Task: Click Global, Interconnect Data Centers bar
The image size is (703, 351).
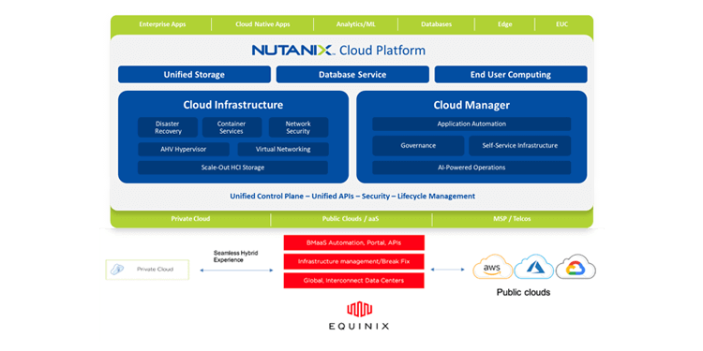Action: point(353,280)
